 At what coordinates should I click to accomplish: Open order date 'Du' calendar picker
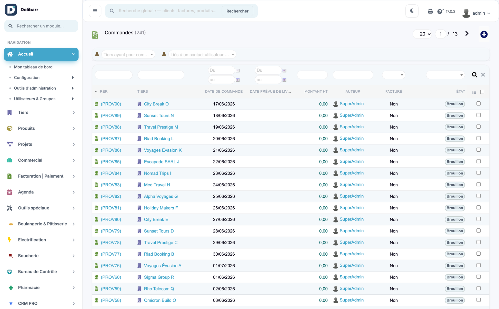[x=238, y=71]
